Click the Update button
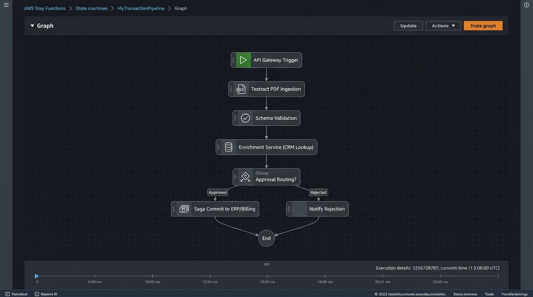533x297 pixels. point(408,26)
